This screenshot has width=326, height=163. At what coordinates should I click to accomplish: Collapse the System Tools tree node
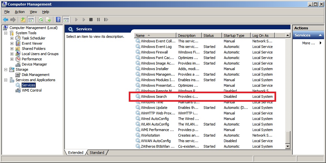click(x=6, y=33)
